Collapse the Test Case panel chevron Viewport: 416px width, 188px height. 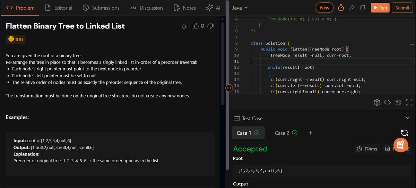click(407, 118)
